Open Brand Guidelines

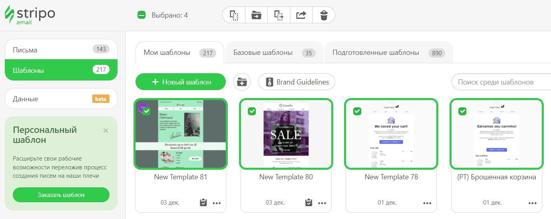[297, 82]
